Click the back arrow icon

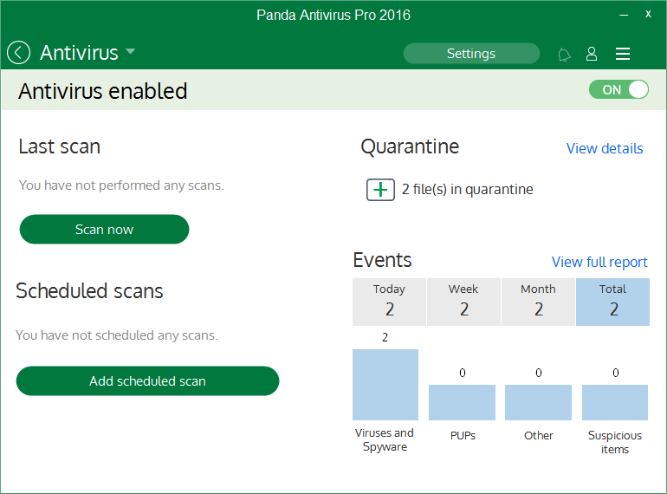(x=18, y=53)
